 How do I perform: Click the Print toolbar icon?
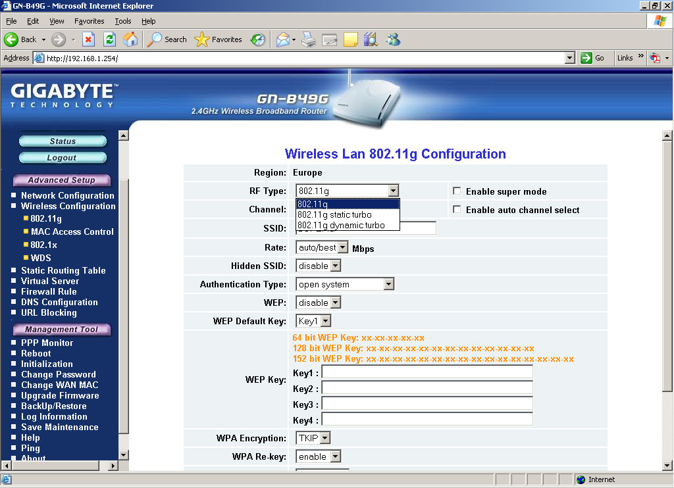(x=308, y=39)
